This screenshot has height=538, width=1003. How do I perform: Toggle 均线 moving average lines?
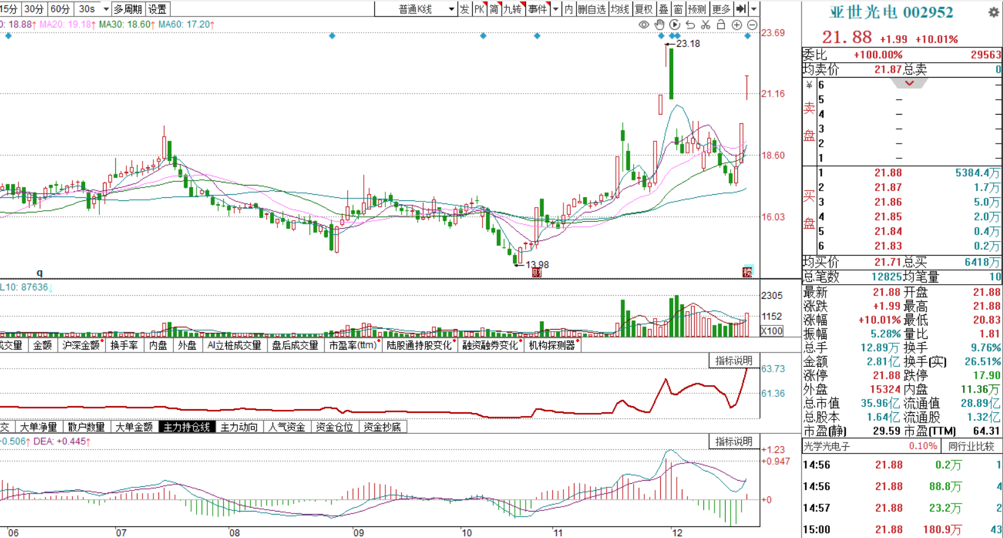pos(620,9)
